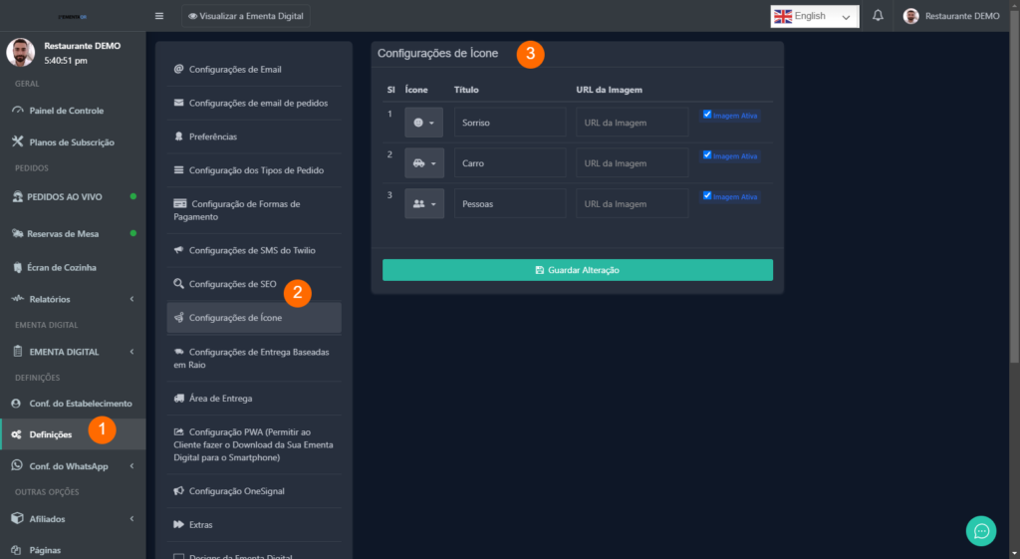This screenshot has height=559, width=1020.
Task: Select Configurações de SEO settings item
Action: [232, 284]
